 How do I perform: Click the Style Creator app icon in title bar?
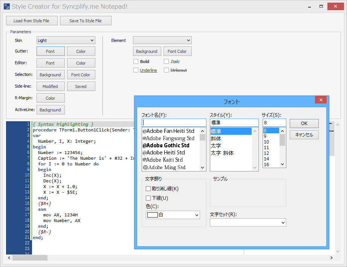(x=7, y=6)
